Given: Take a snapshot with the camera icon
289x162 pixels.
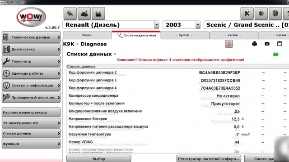Looking at the screenshot, I should tap(267, 44).
